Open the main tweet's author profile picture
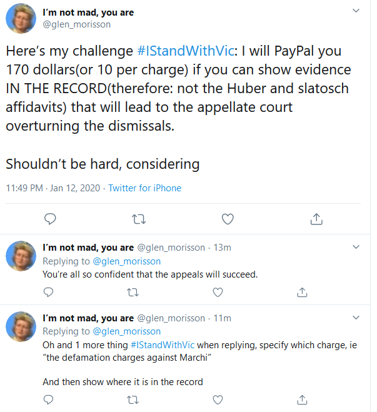The width and height of the screenshot is (377, 412). (21, 18)
